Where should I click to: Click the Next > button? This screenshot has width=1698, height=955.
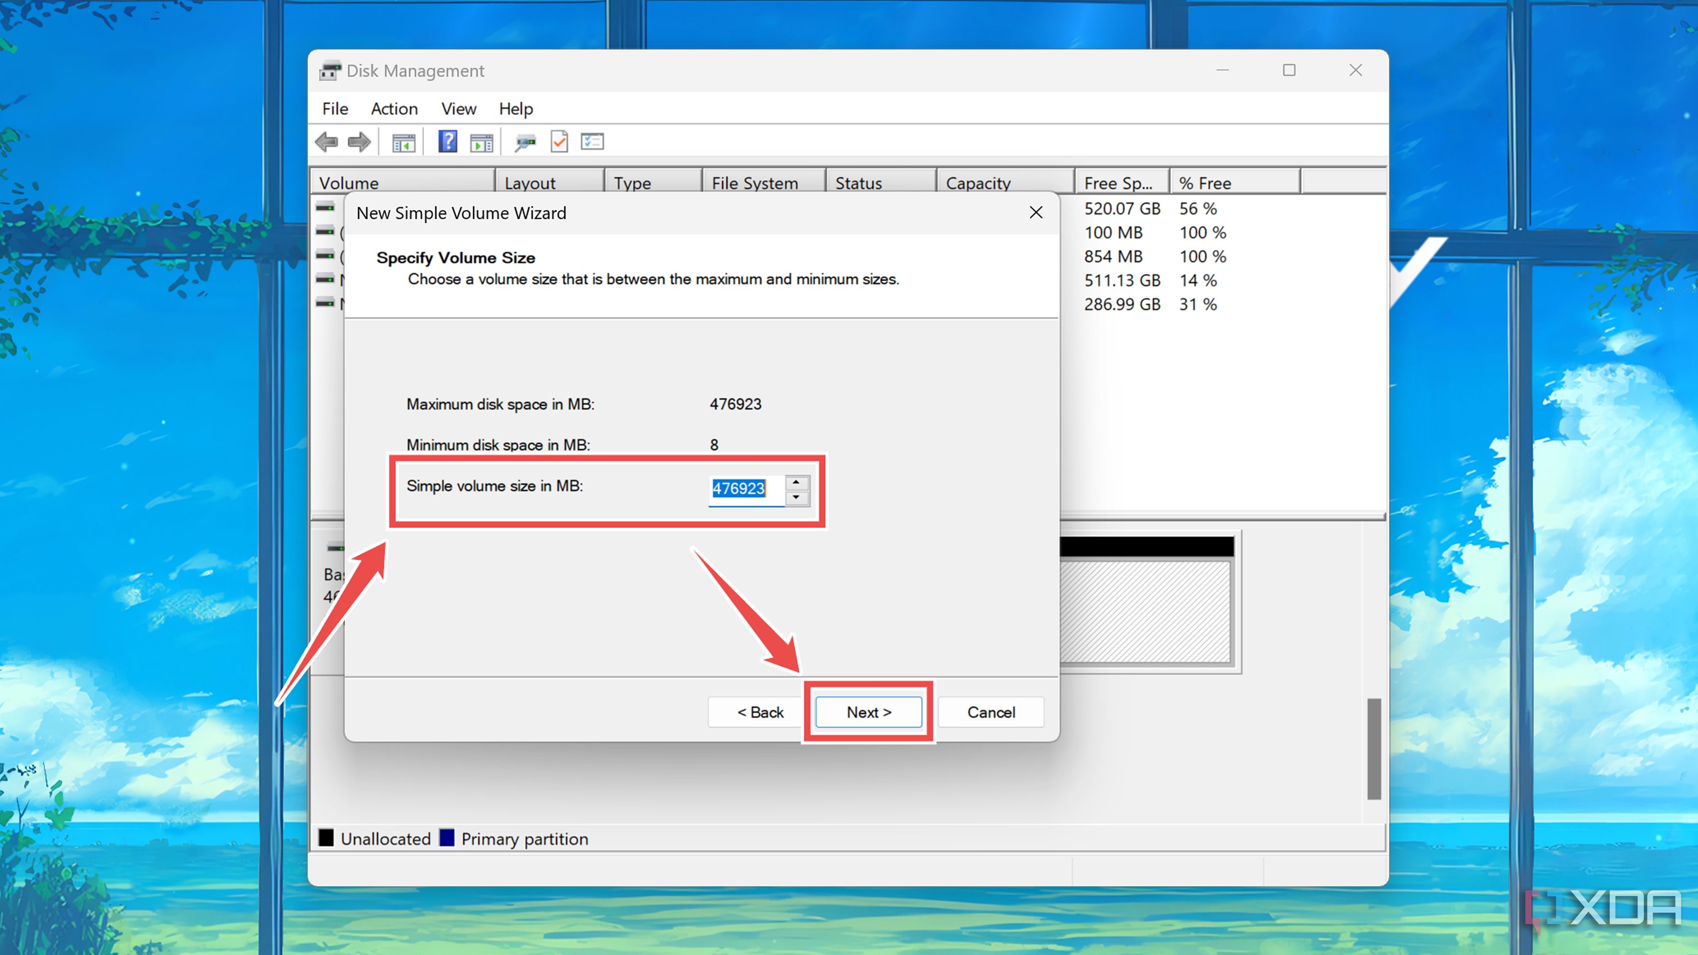pyautogui.click(x=868, y=712)
